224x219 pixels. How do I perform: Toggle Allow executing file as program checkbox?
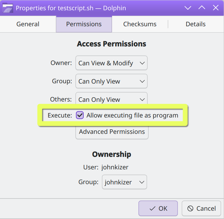[80, 115]
